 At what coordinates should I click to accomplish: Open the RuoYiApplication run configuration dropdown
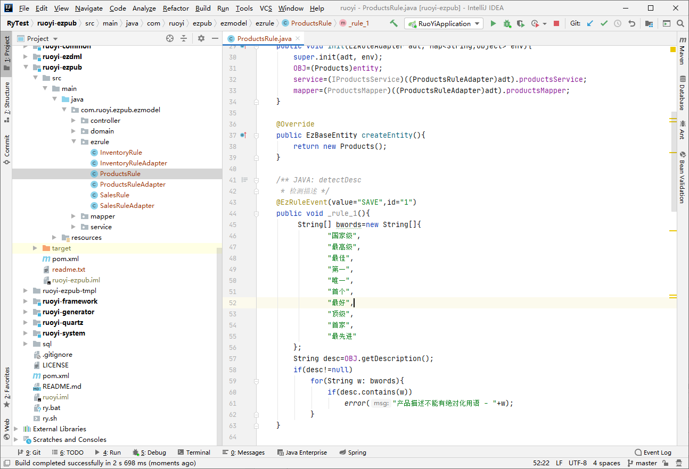pos(444,23)
